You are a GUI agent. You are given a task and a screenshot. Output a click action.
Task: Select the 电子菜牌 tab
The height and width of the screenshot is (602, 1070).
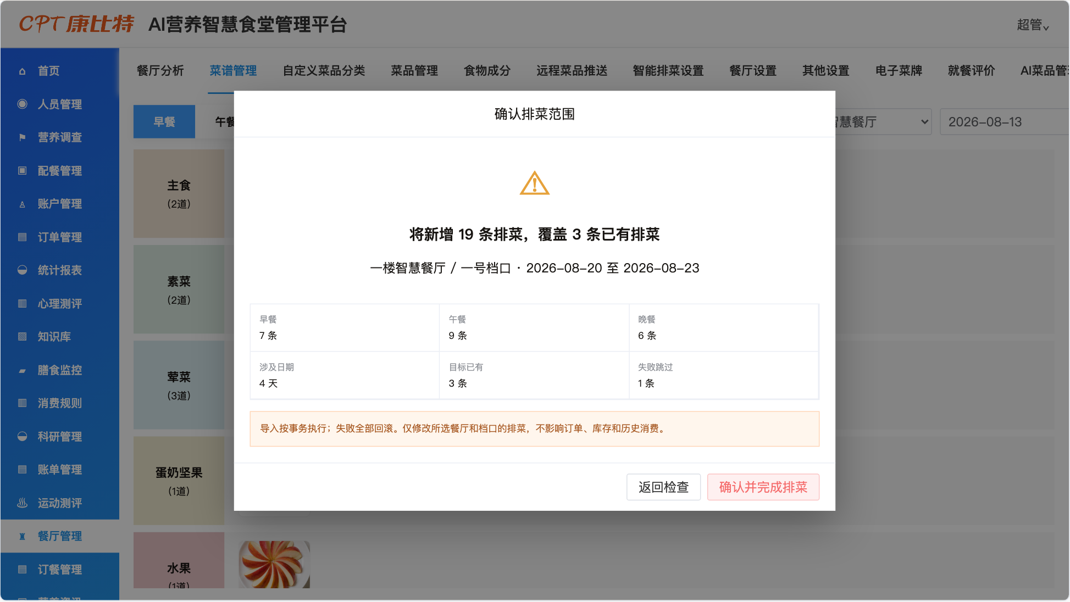pos(899,70)
